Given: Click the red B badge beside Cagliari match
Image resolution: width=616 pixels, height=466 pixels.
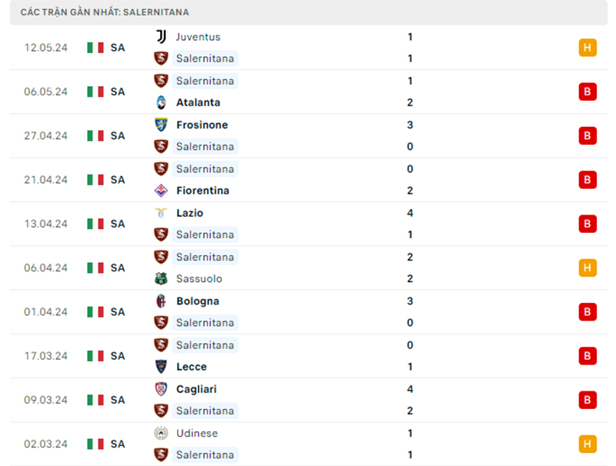Looking at the screenshot, I should pos(588,400).
